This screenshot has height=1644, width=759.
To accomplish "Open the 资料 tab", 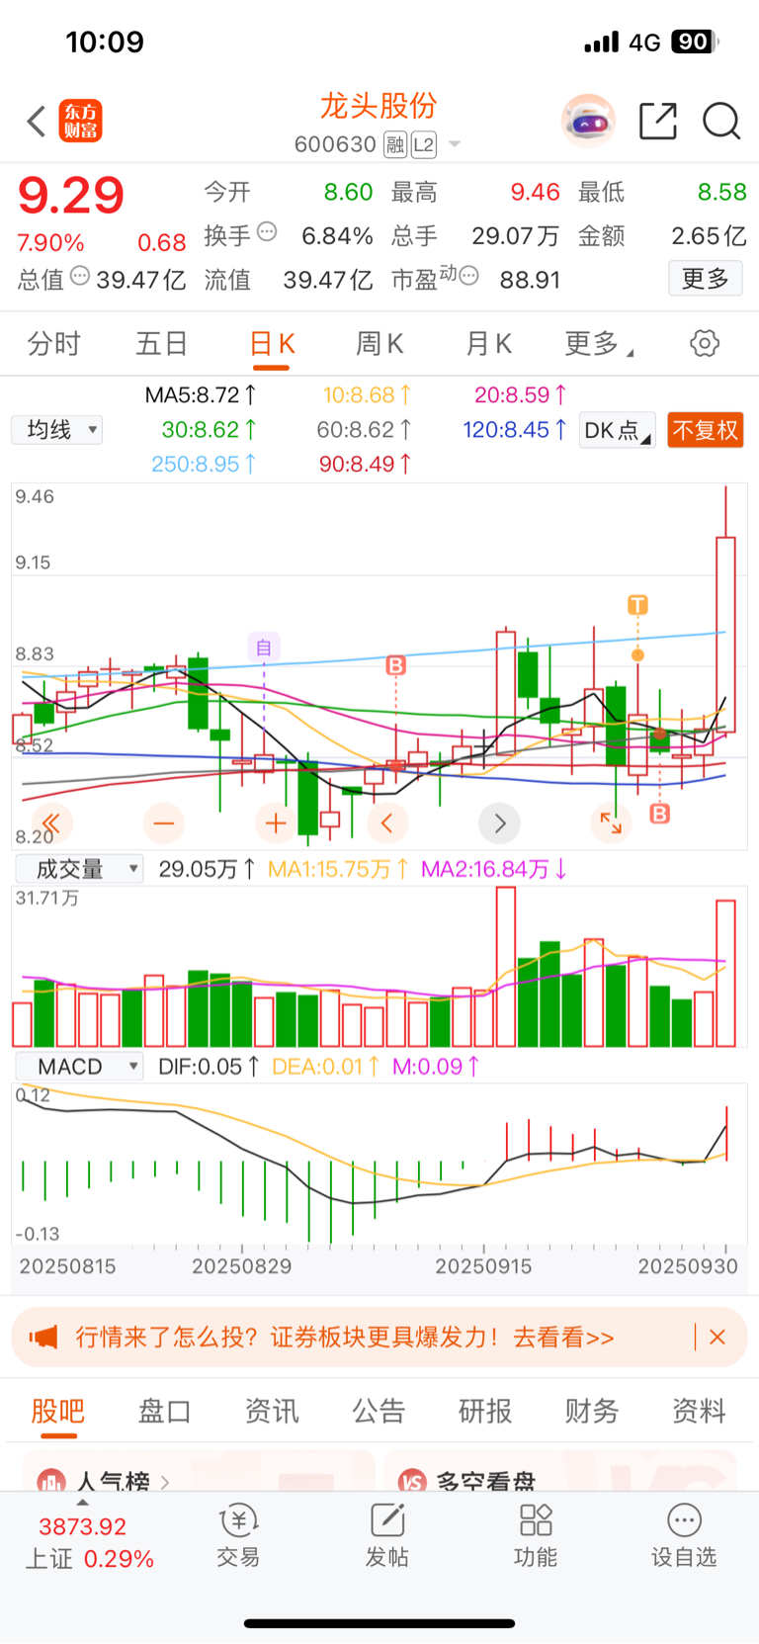I will 699,1411.
